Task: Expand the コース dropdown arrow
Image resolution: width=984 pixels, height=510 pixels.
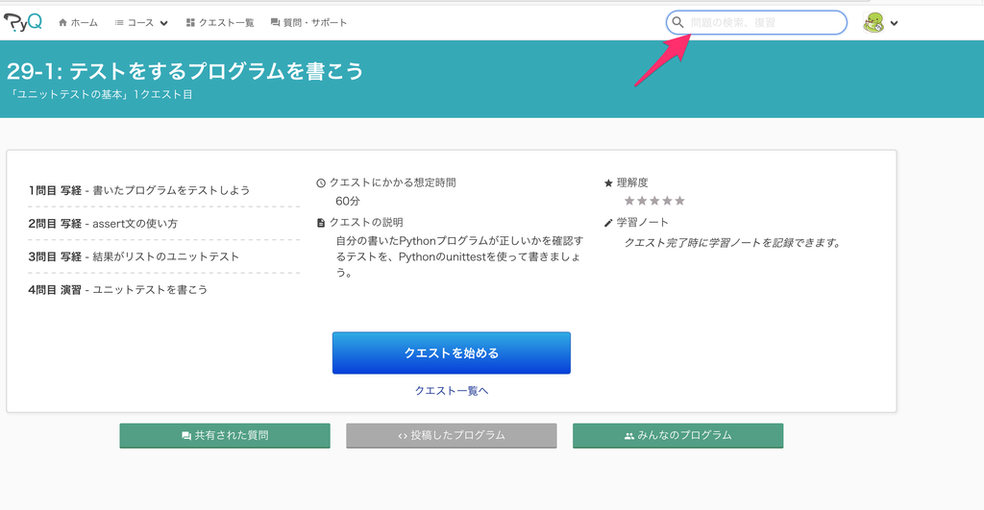Action: point(163,23)
